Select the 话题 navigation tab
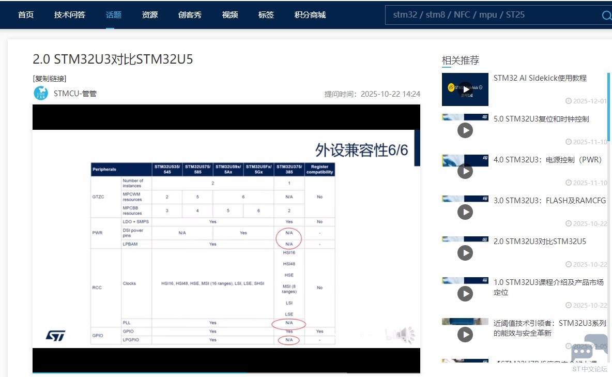Image resolution: width=612 pixels, height=377 pixels. click(x=114, y=15)
